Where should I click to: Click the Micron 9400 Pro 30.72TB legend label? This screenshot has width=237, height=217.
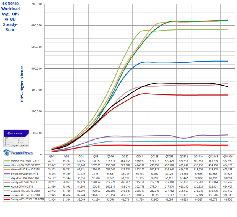point(25,169)
